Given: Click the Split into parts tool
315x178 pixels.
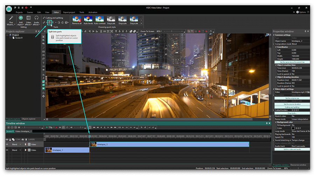Looking at the screenshot, I should point(49,22).
